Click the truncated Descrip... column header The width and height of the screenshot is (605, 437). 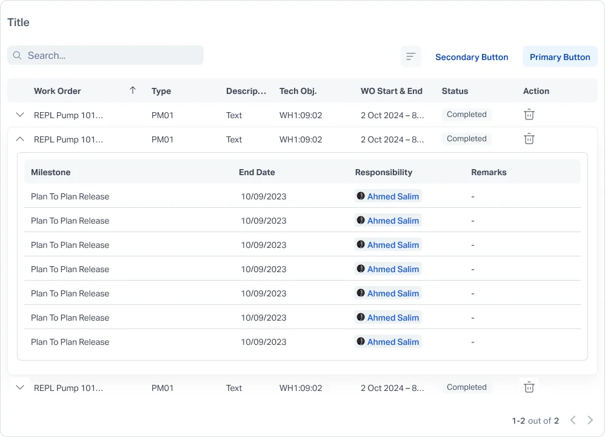246,91
